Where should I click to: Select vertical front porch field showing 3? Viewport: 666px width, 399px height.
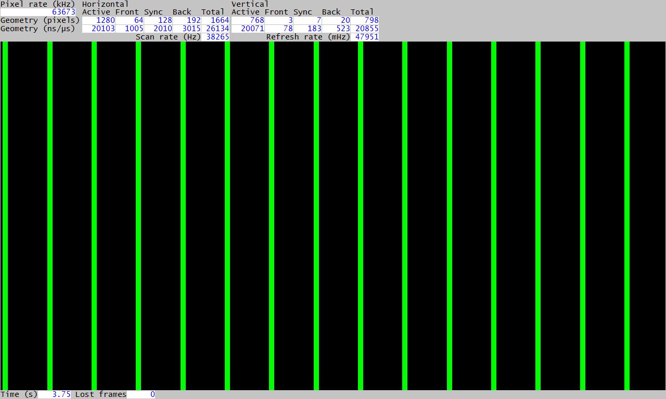point(279,20)
